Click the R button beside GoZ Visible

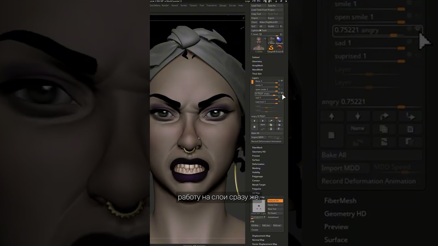(x=281, y=26)
